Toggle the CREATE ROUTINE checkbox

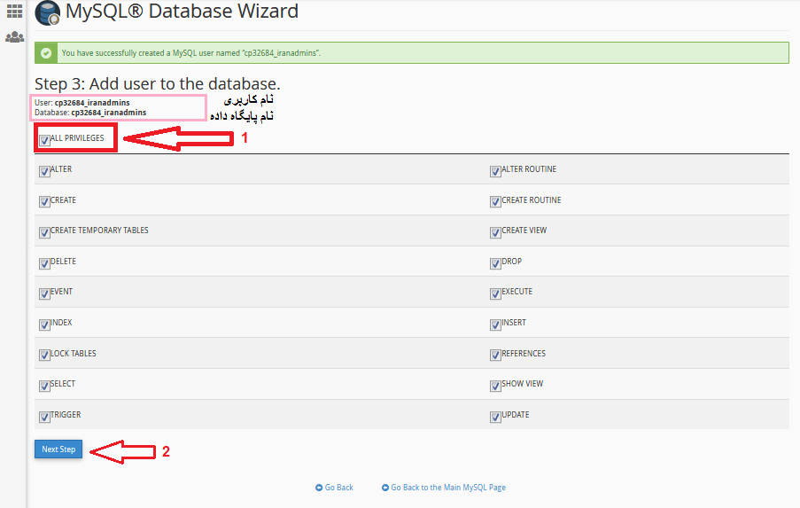pyautogui.click(x=495, y=201)
